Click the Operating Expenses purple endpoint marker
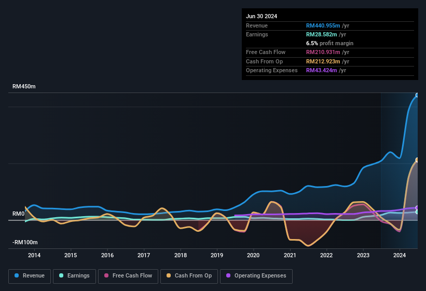 (417, 208)
